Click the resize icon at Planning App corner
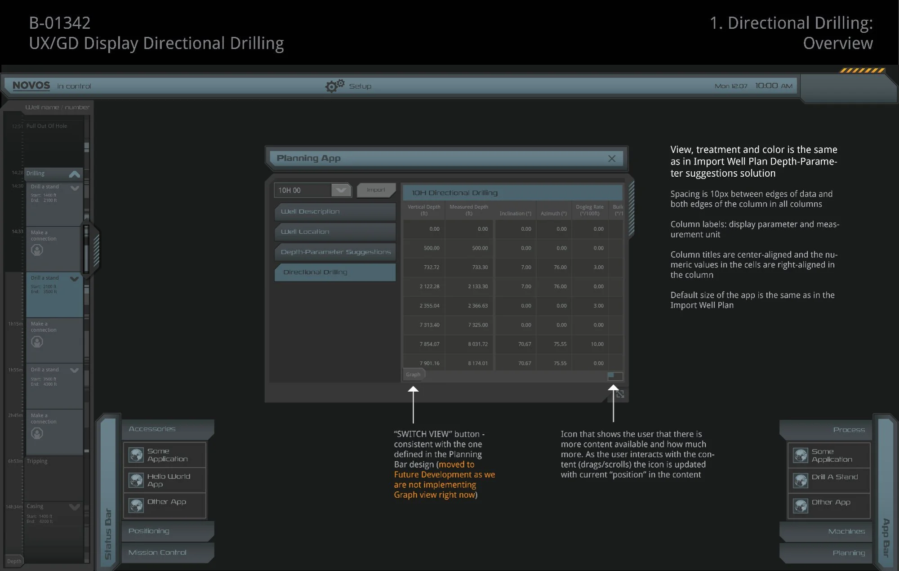The height and width of the screenshot is (571, 899). [x=620, y=394]
